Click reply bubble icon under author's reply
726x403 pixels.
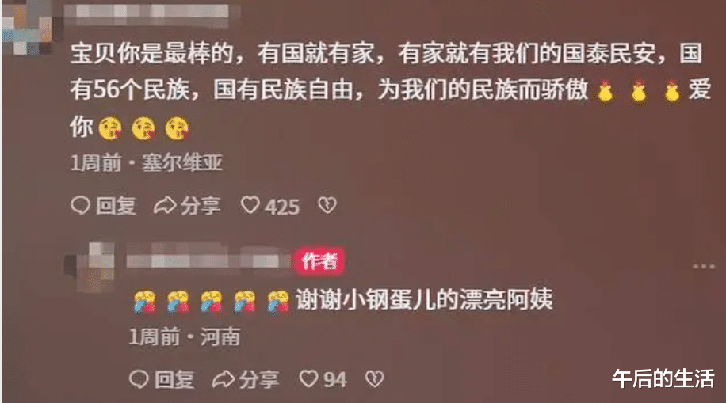(x=139, y=379)
